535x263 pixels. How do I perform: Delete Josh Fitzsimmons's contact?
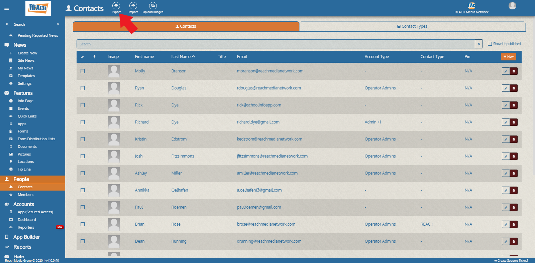pos(514,156)
